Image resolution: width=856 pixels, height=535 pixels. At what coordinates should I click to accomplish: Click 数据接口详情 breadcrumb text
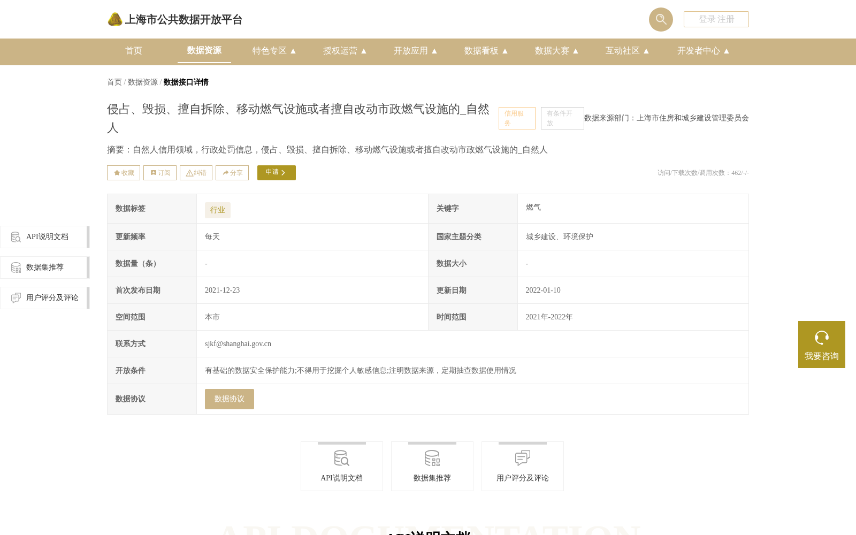point(186,82)
